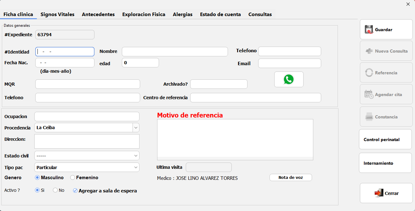Expand the Procedencia dropdown
The height and width of the screenshot is (211, 415).
136,128
